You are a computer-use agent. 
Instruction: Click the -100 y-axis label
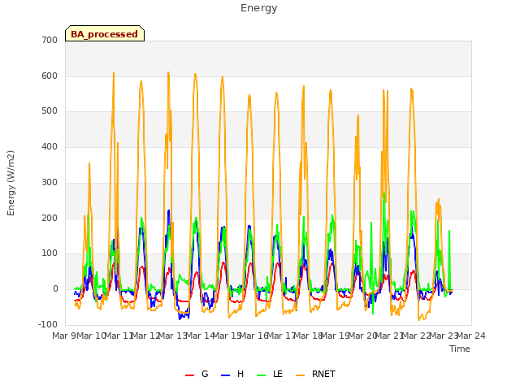(x=48, y=325)
